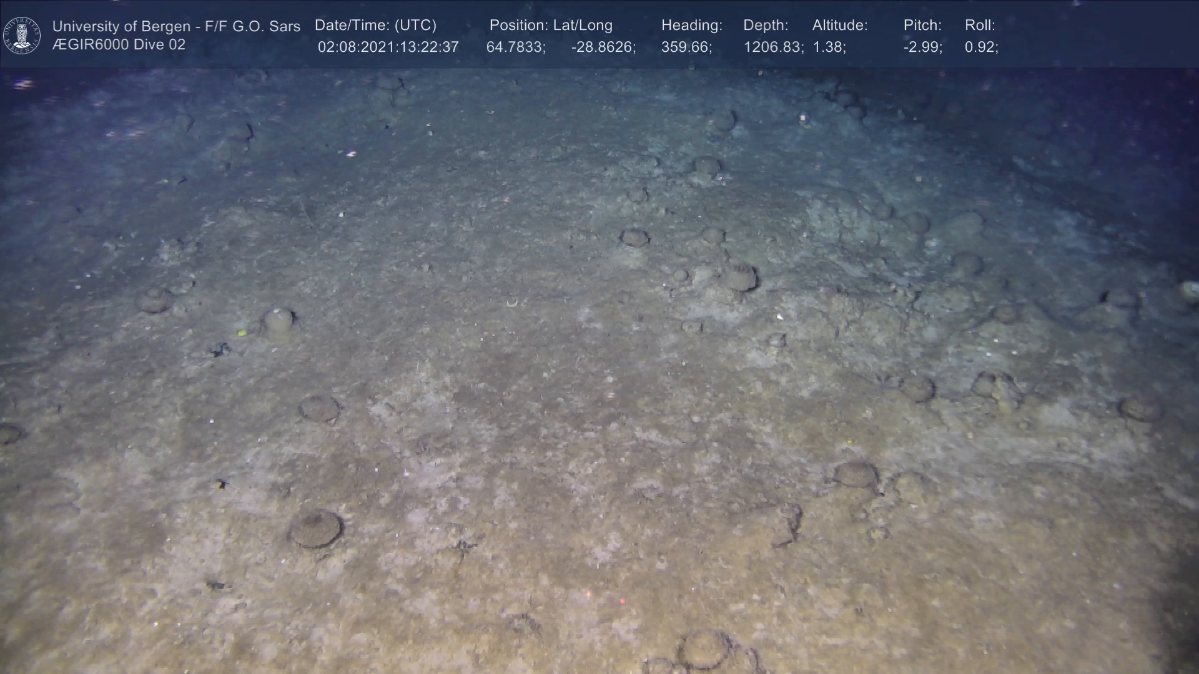Click the pitch value -2.99

click(x=922, y=47)
